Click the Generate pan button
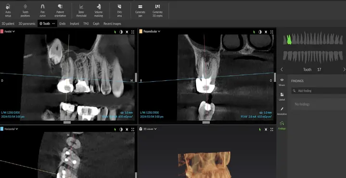The height and width of the screenshot is (178, 346). click(x=140, y=11)
